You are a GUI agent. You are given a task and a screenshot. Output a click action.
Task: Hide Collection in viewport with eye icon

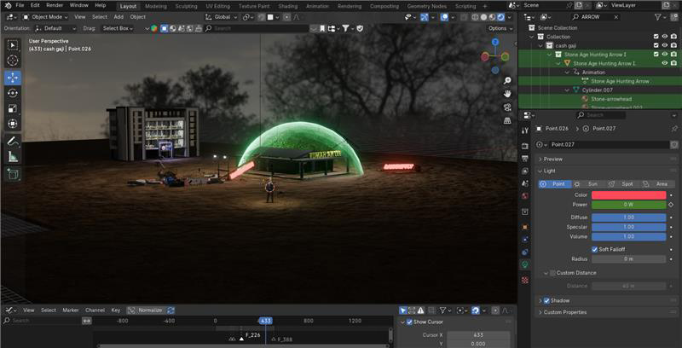665,37
